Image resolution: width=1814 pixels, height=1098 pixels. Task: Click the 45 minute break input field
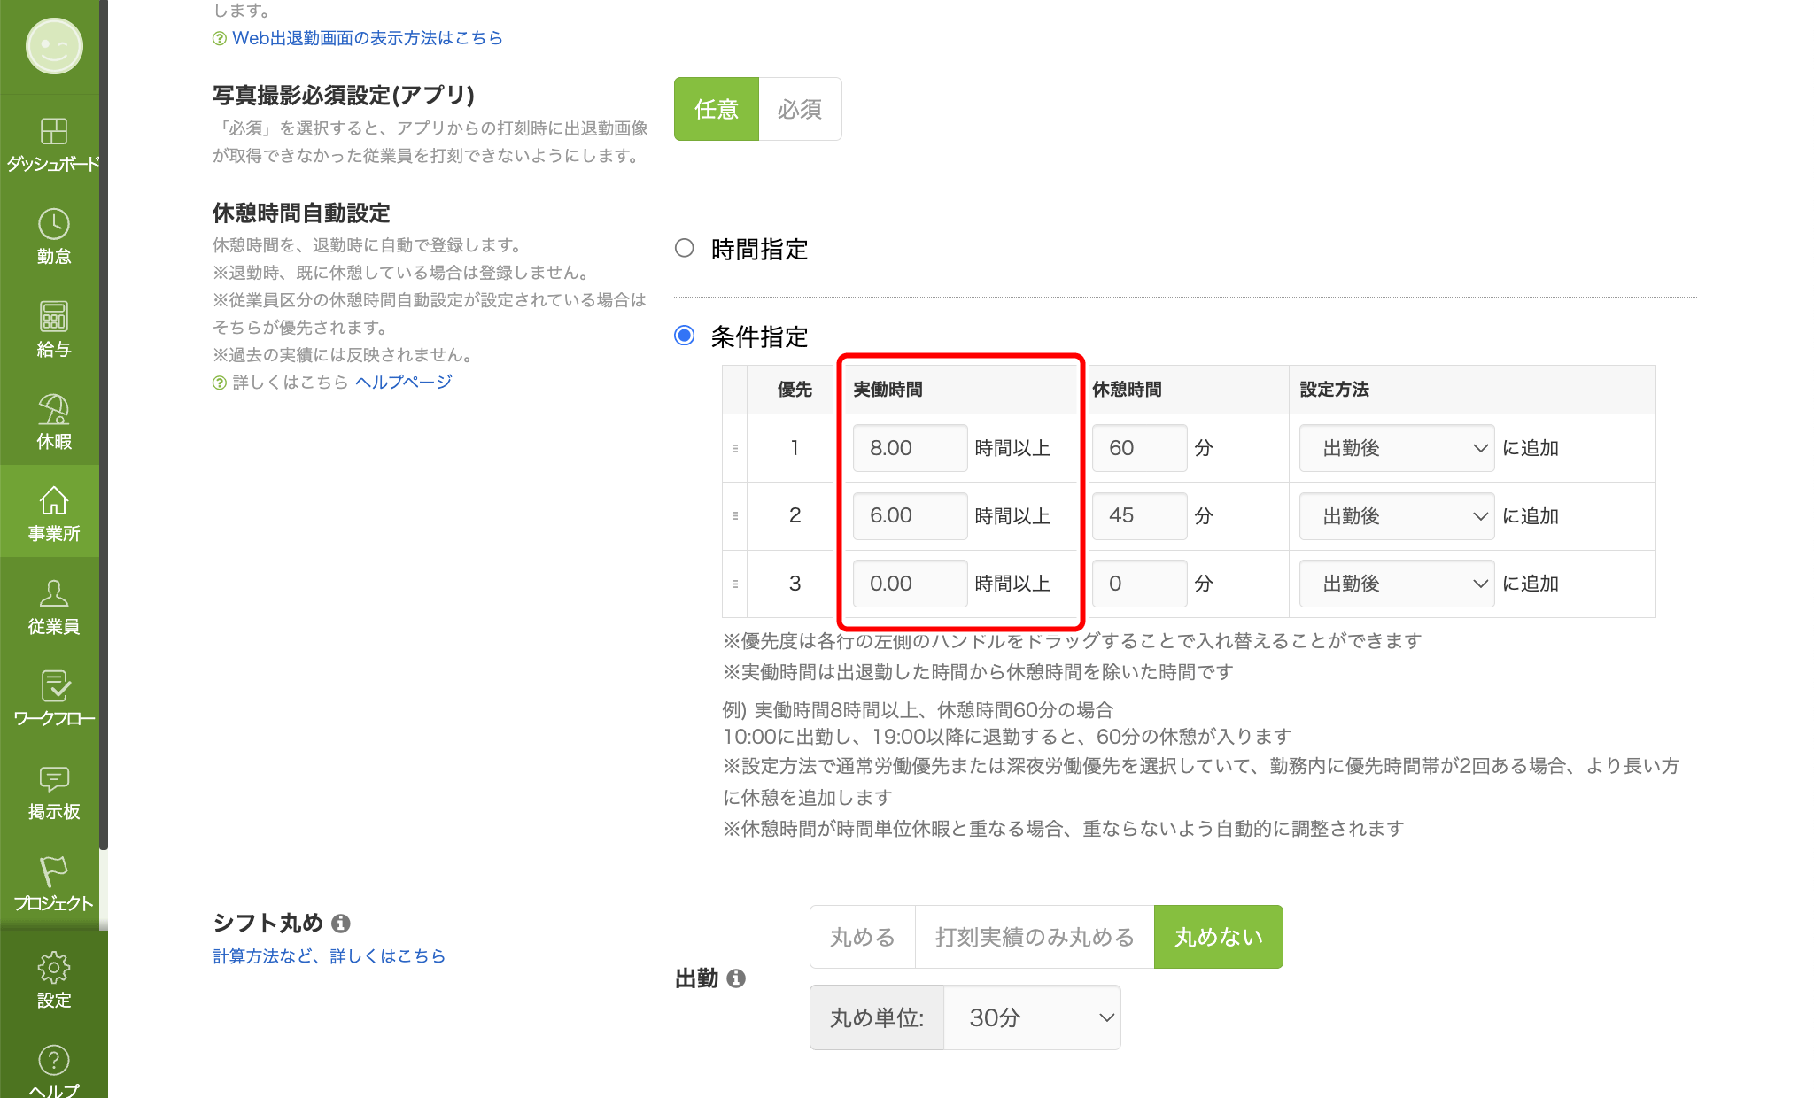pos(1138,516)
